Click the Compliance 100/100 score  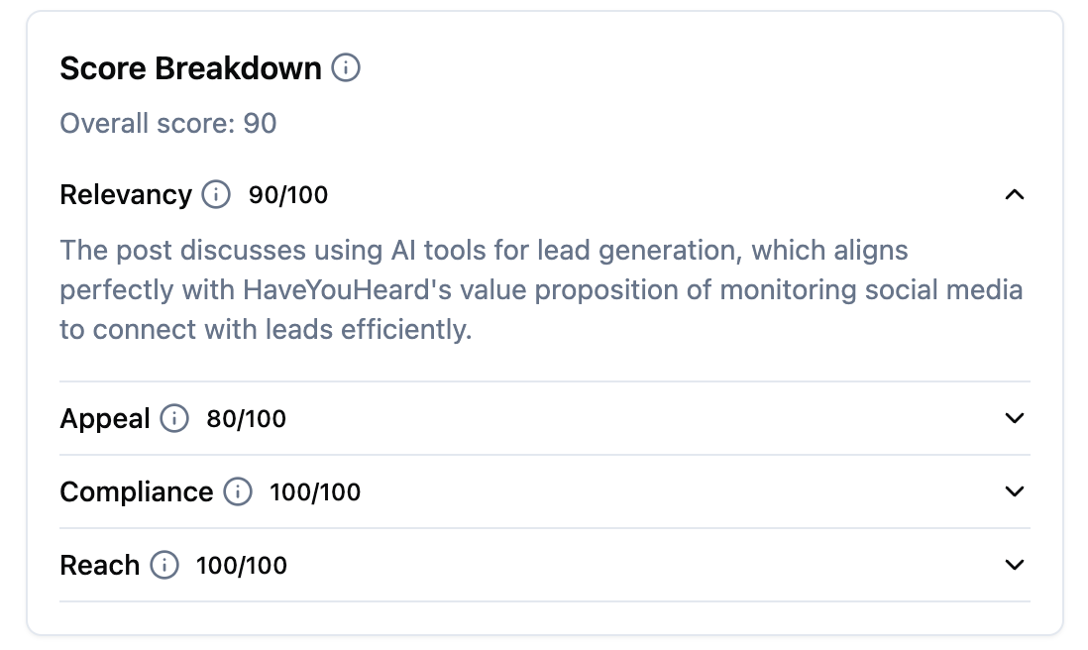(x=315, y=492)
